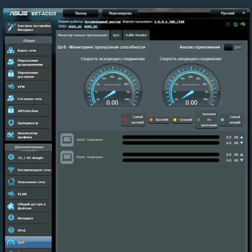
Task: Click the Анализатор трафика chart icon
Action: click(x=11, y=134)
